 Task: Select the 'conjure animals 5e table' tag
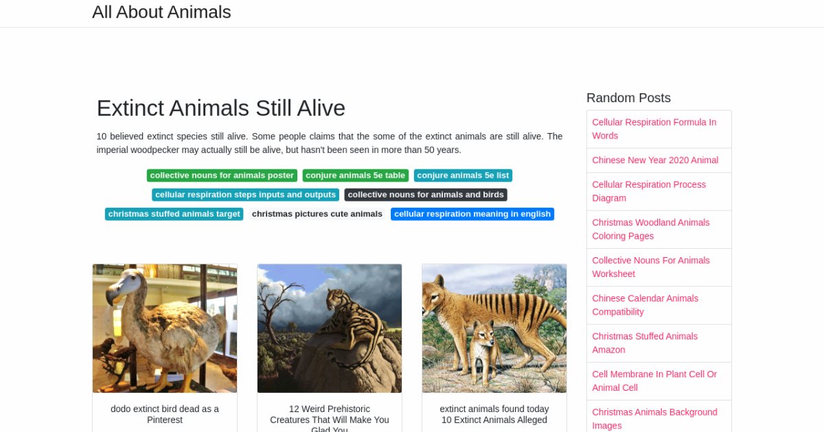(x=355, y=176)
